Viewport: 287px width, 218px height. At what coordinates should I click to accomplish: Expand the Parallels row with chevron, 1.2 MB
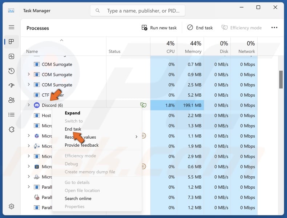pos(29,186)
